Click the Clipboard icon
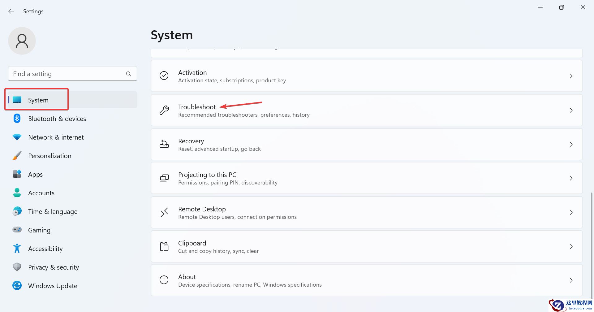This screenshot has height=312, width=594. [164, 246]
